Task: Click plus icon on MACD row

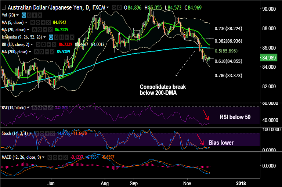Action: 60,157
